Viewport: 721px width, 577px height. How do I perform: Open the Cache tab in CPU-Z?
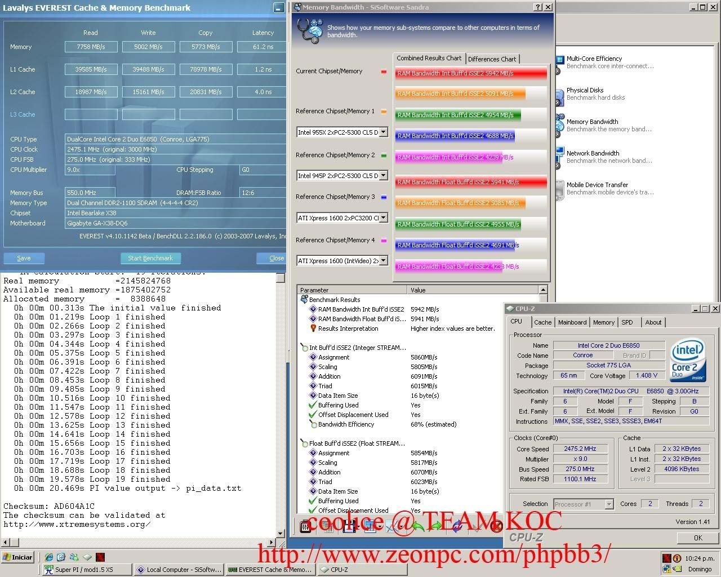tap(542, 322)
